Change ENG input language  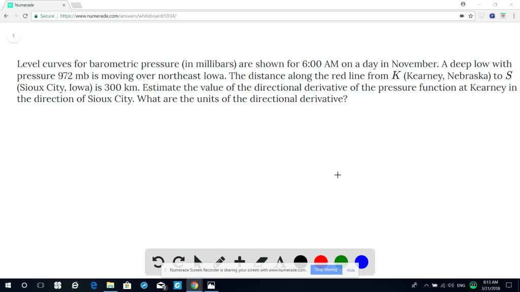(x=461, y=285)
